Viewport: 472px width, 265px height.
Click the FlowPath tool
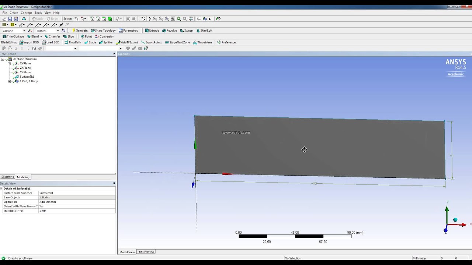[x=73, y=42]
